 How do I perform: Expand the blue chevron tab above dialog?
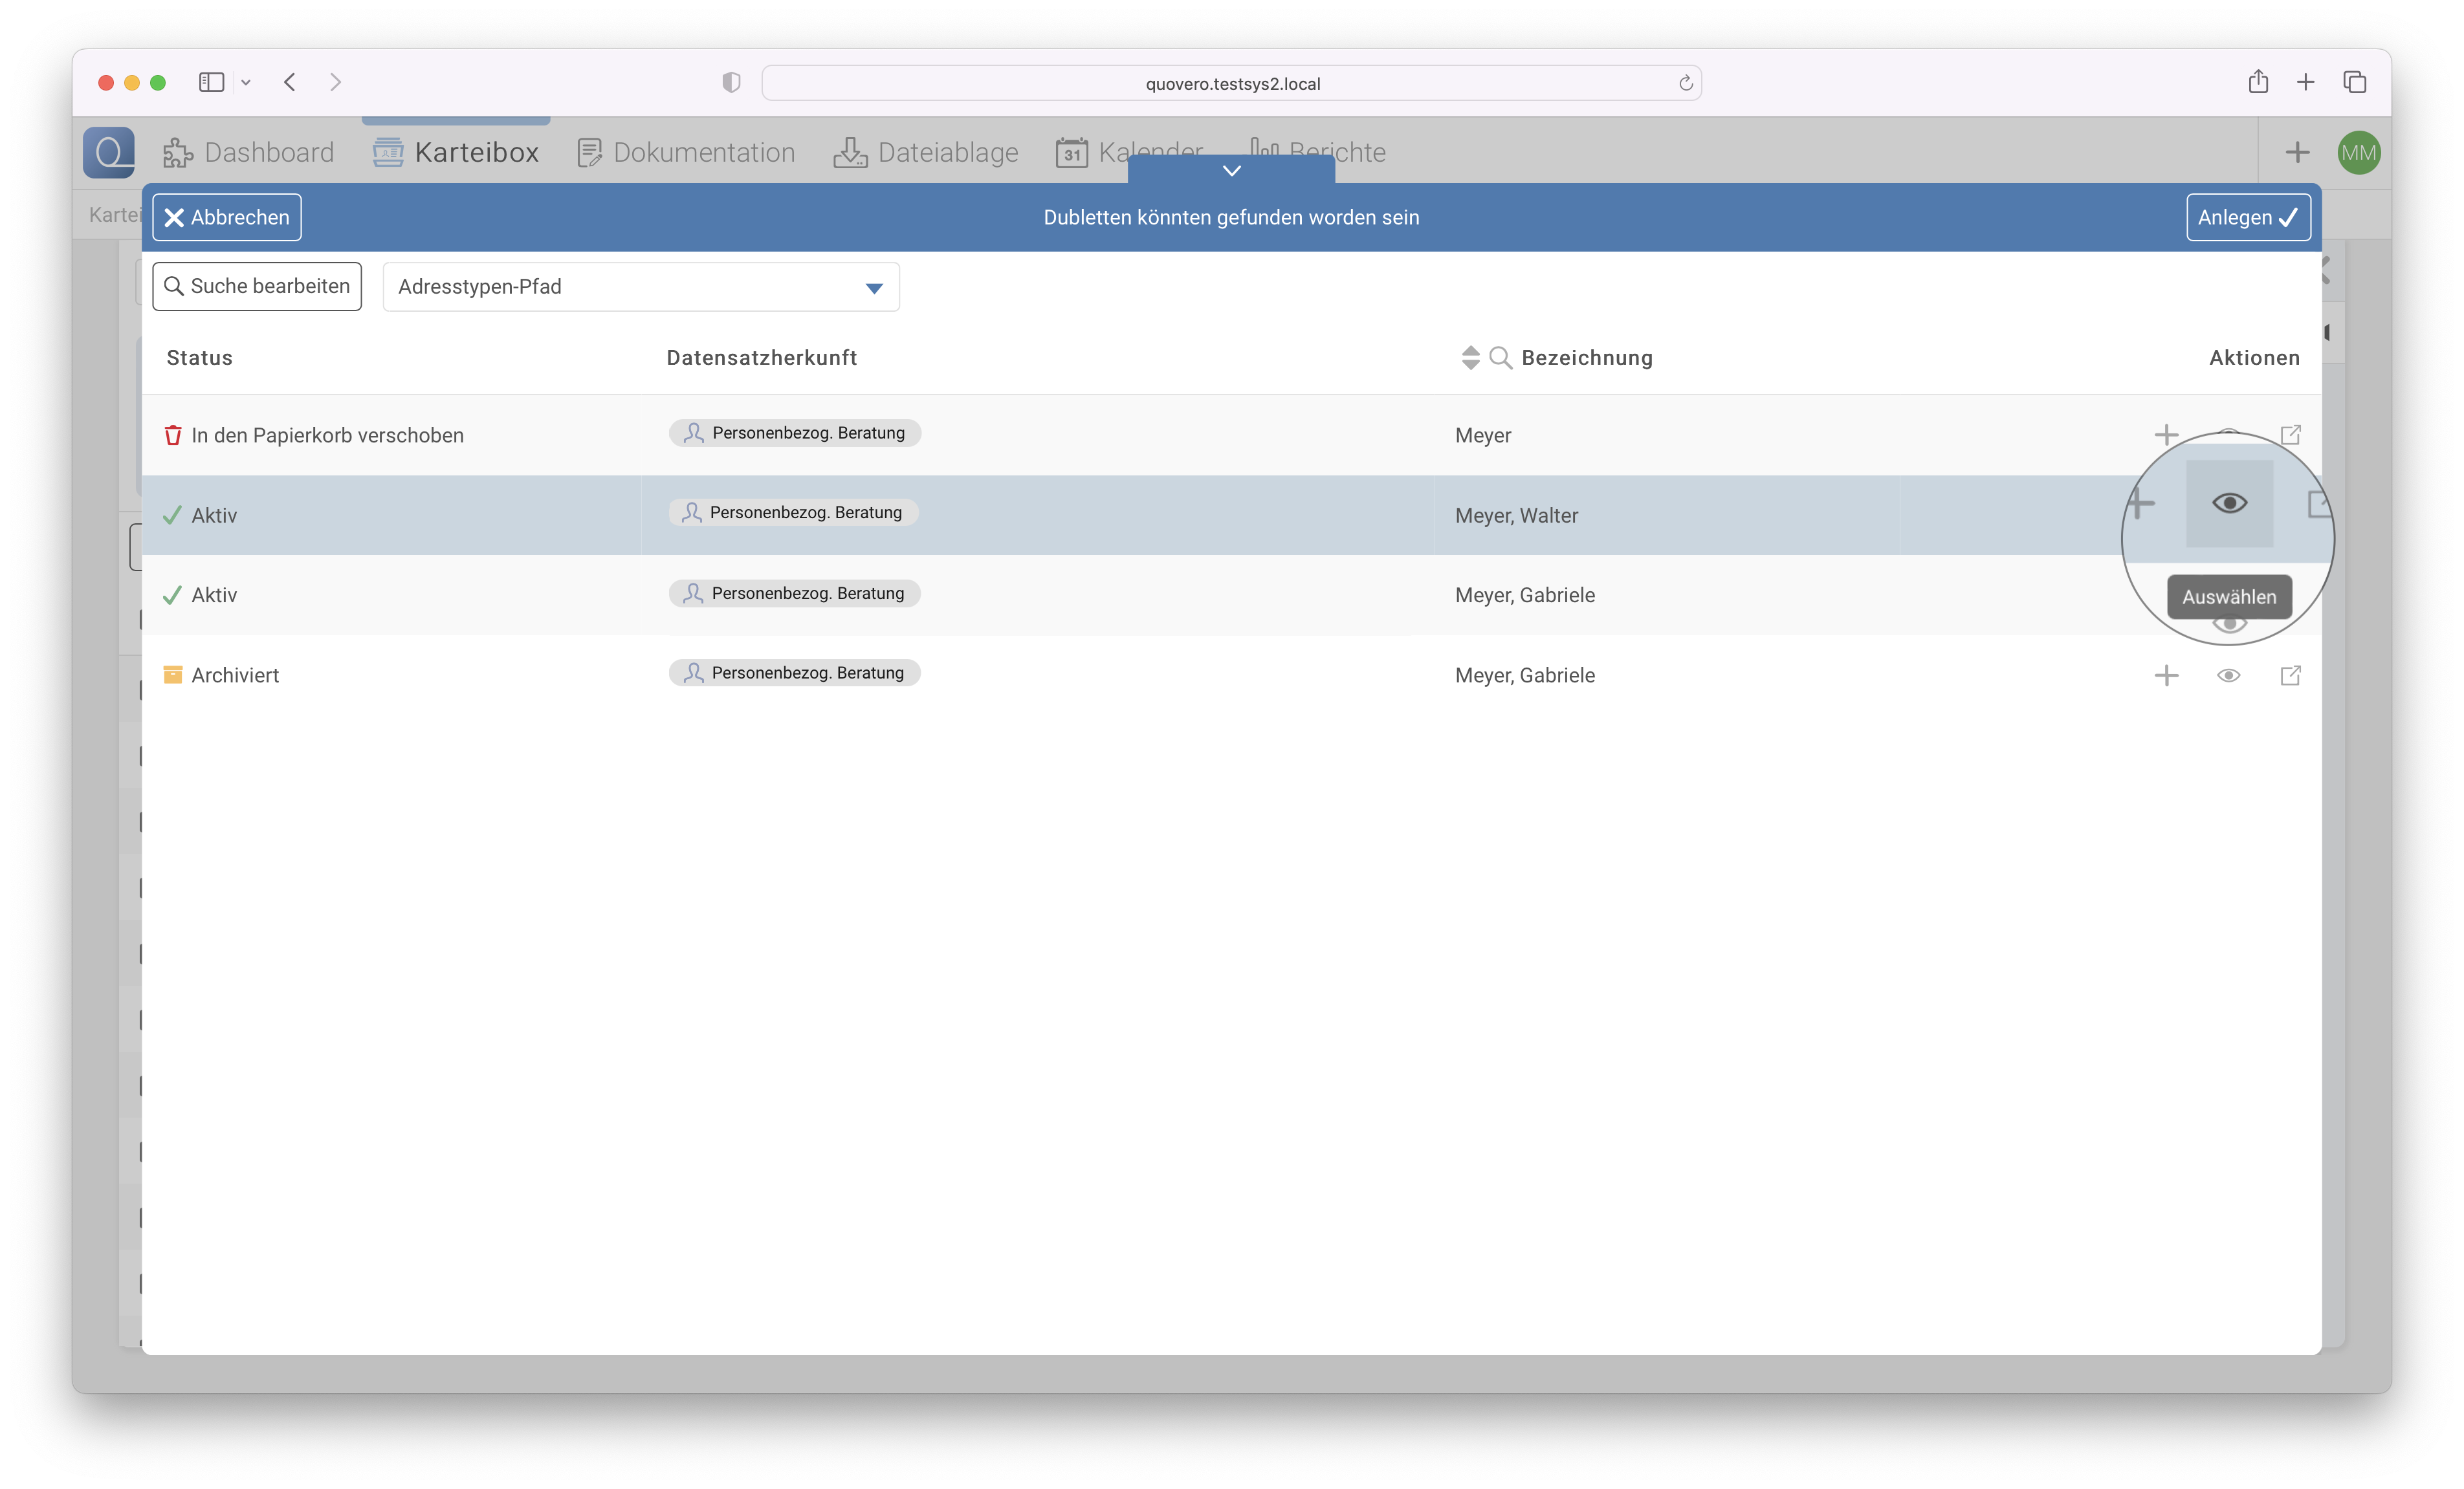point(1231,171)
